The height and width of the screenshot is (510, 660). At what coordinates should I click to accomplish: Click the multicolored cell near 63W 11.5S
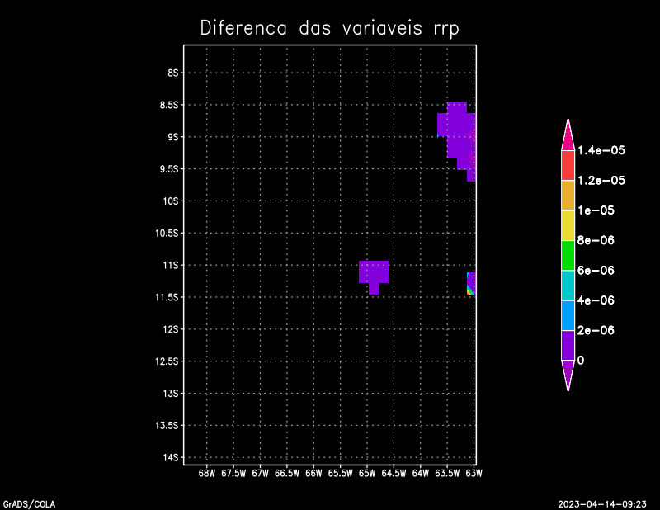click(471, 287)
